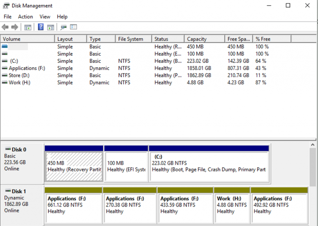The height and width of the screenshot is (226, 318).
Task: Click the blue Help question-mark icon
Action: click(x=41, y=27)
